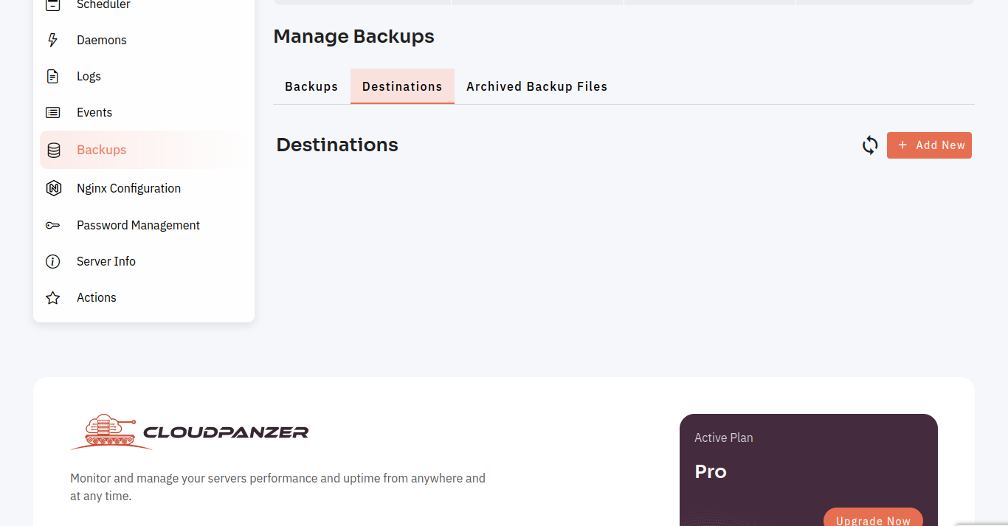Click the Server Info circle icon

[x=53, y=261]
